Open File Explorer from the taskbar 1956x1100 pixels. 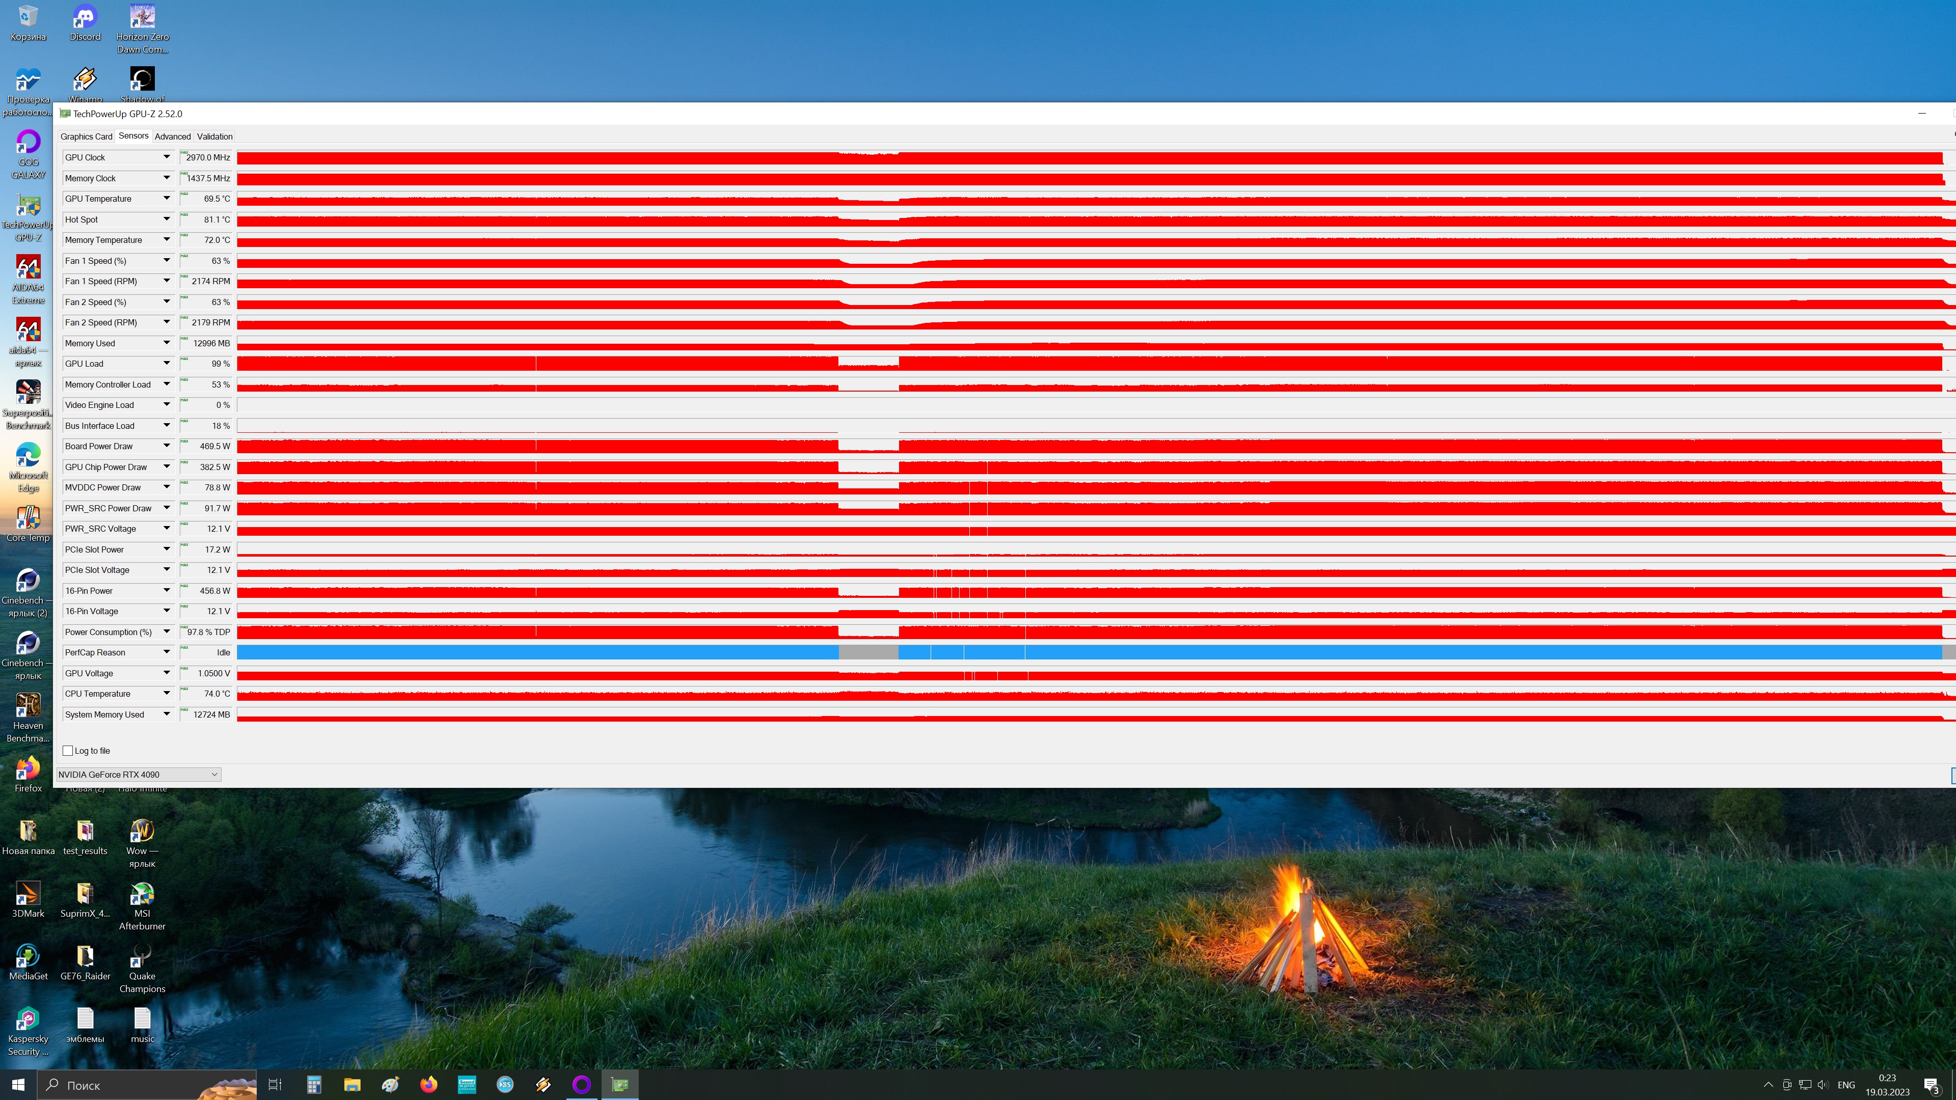pyautogui.click(x=351, y=1084)
